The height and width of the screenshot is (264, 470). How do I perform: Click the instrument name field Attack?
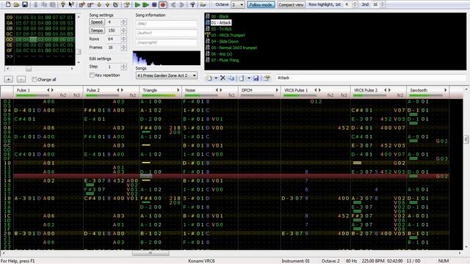click(x=371, y=78)
